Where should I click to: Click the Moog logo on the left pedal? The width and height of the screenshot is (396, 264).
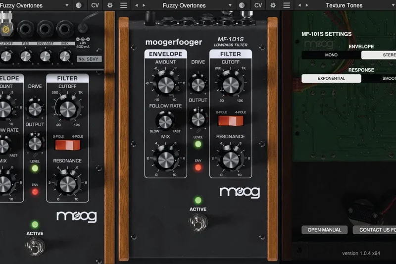tap(77, 216)
